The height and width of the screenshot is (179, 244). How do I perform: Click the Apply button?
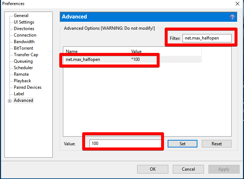(224, 169)
